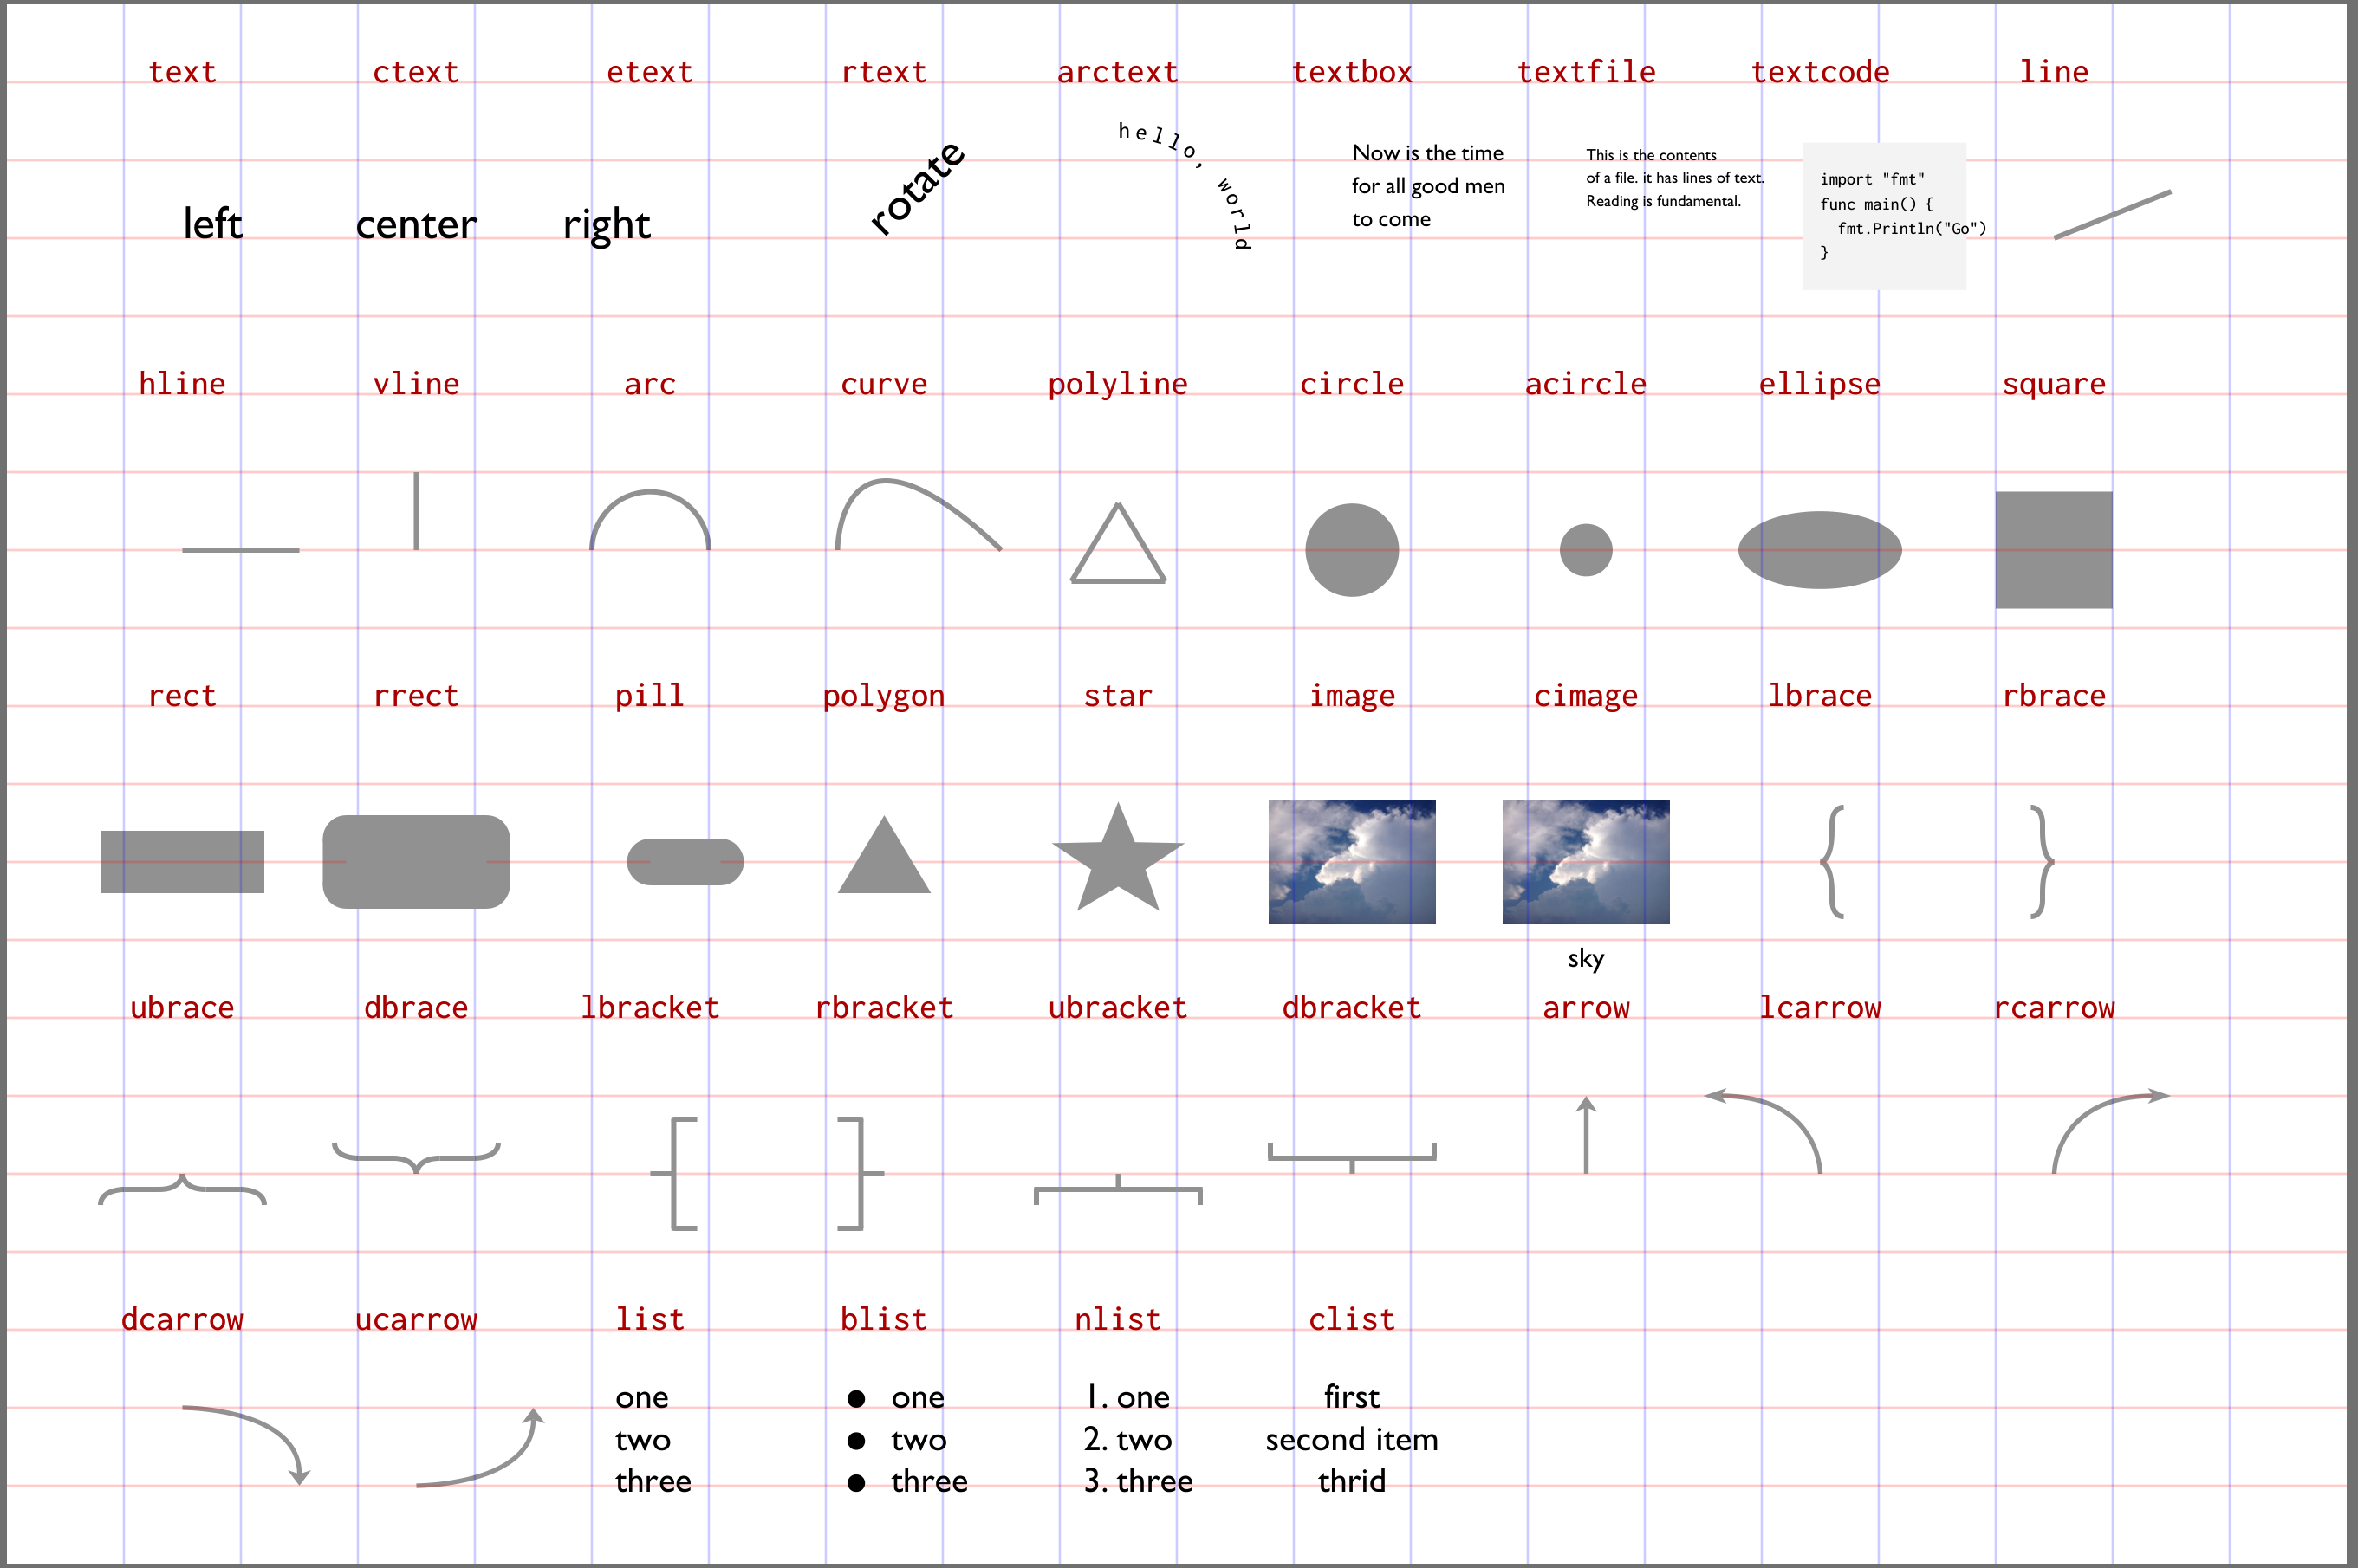Click the captioned sky image under cimage
The image size is (2358, 1568).
1586,862
